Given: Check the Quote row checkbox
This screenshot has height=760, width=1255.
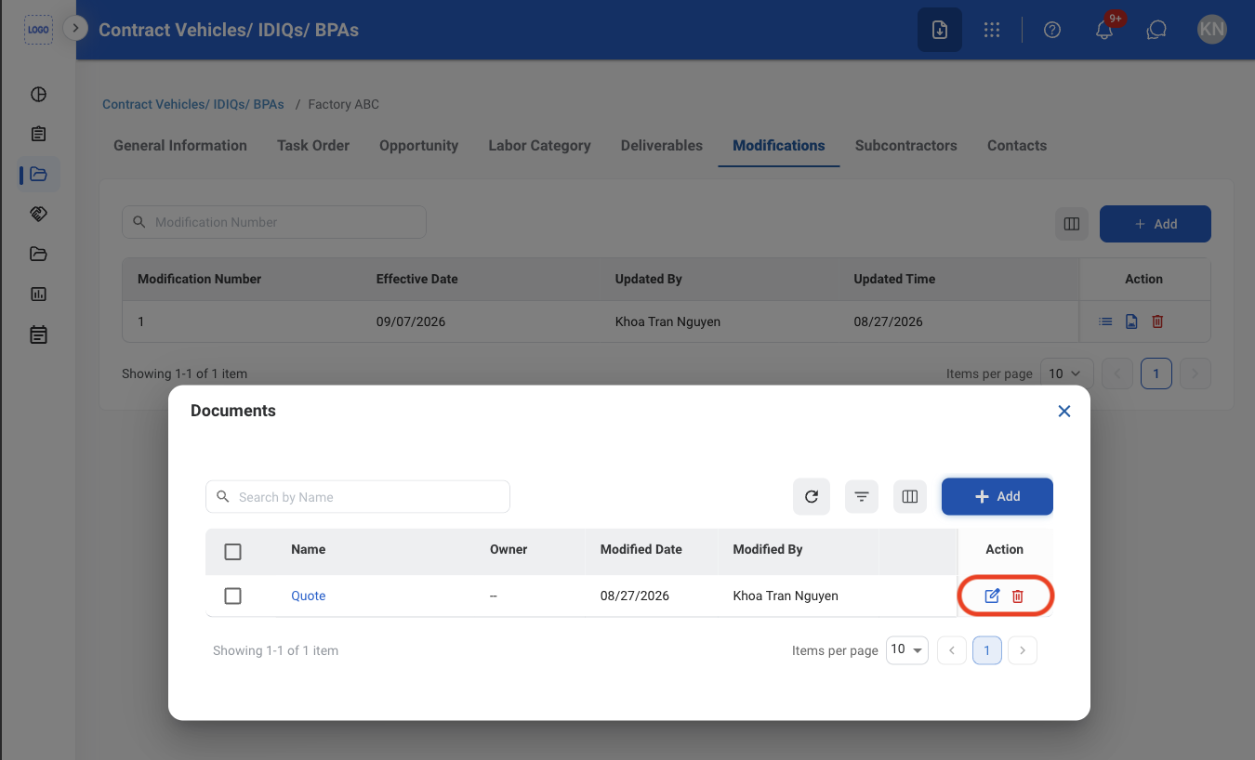Looking at the screenshot, I should (x=233, y=596).
